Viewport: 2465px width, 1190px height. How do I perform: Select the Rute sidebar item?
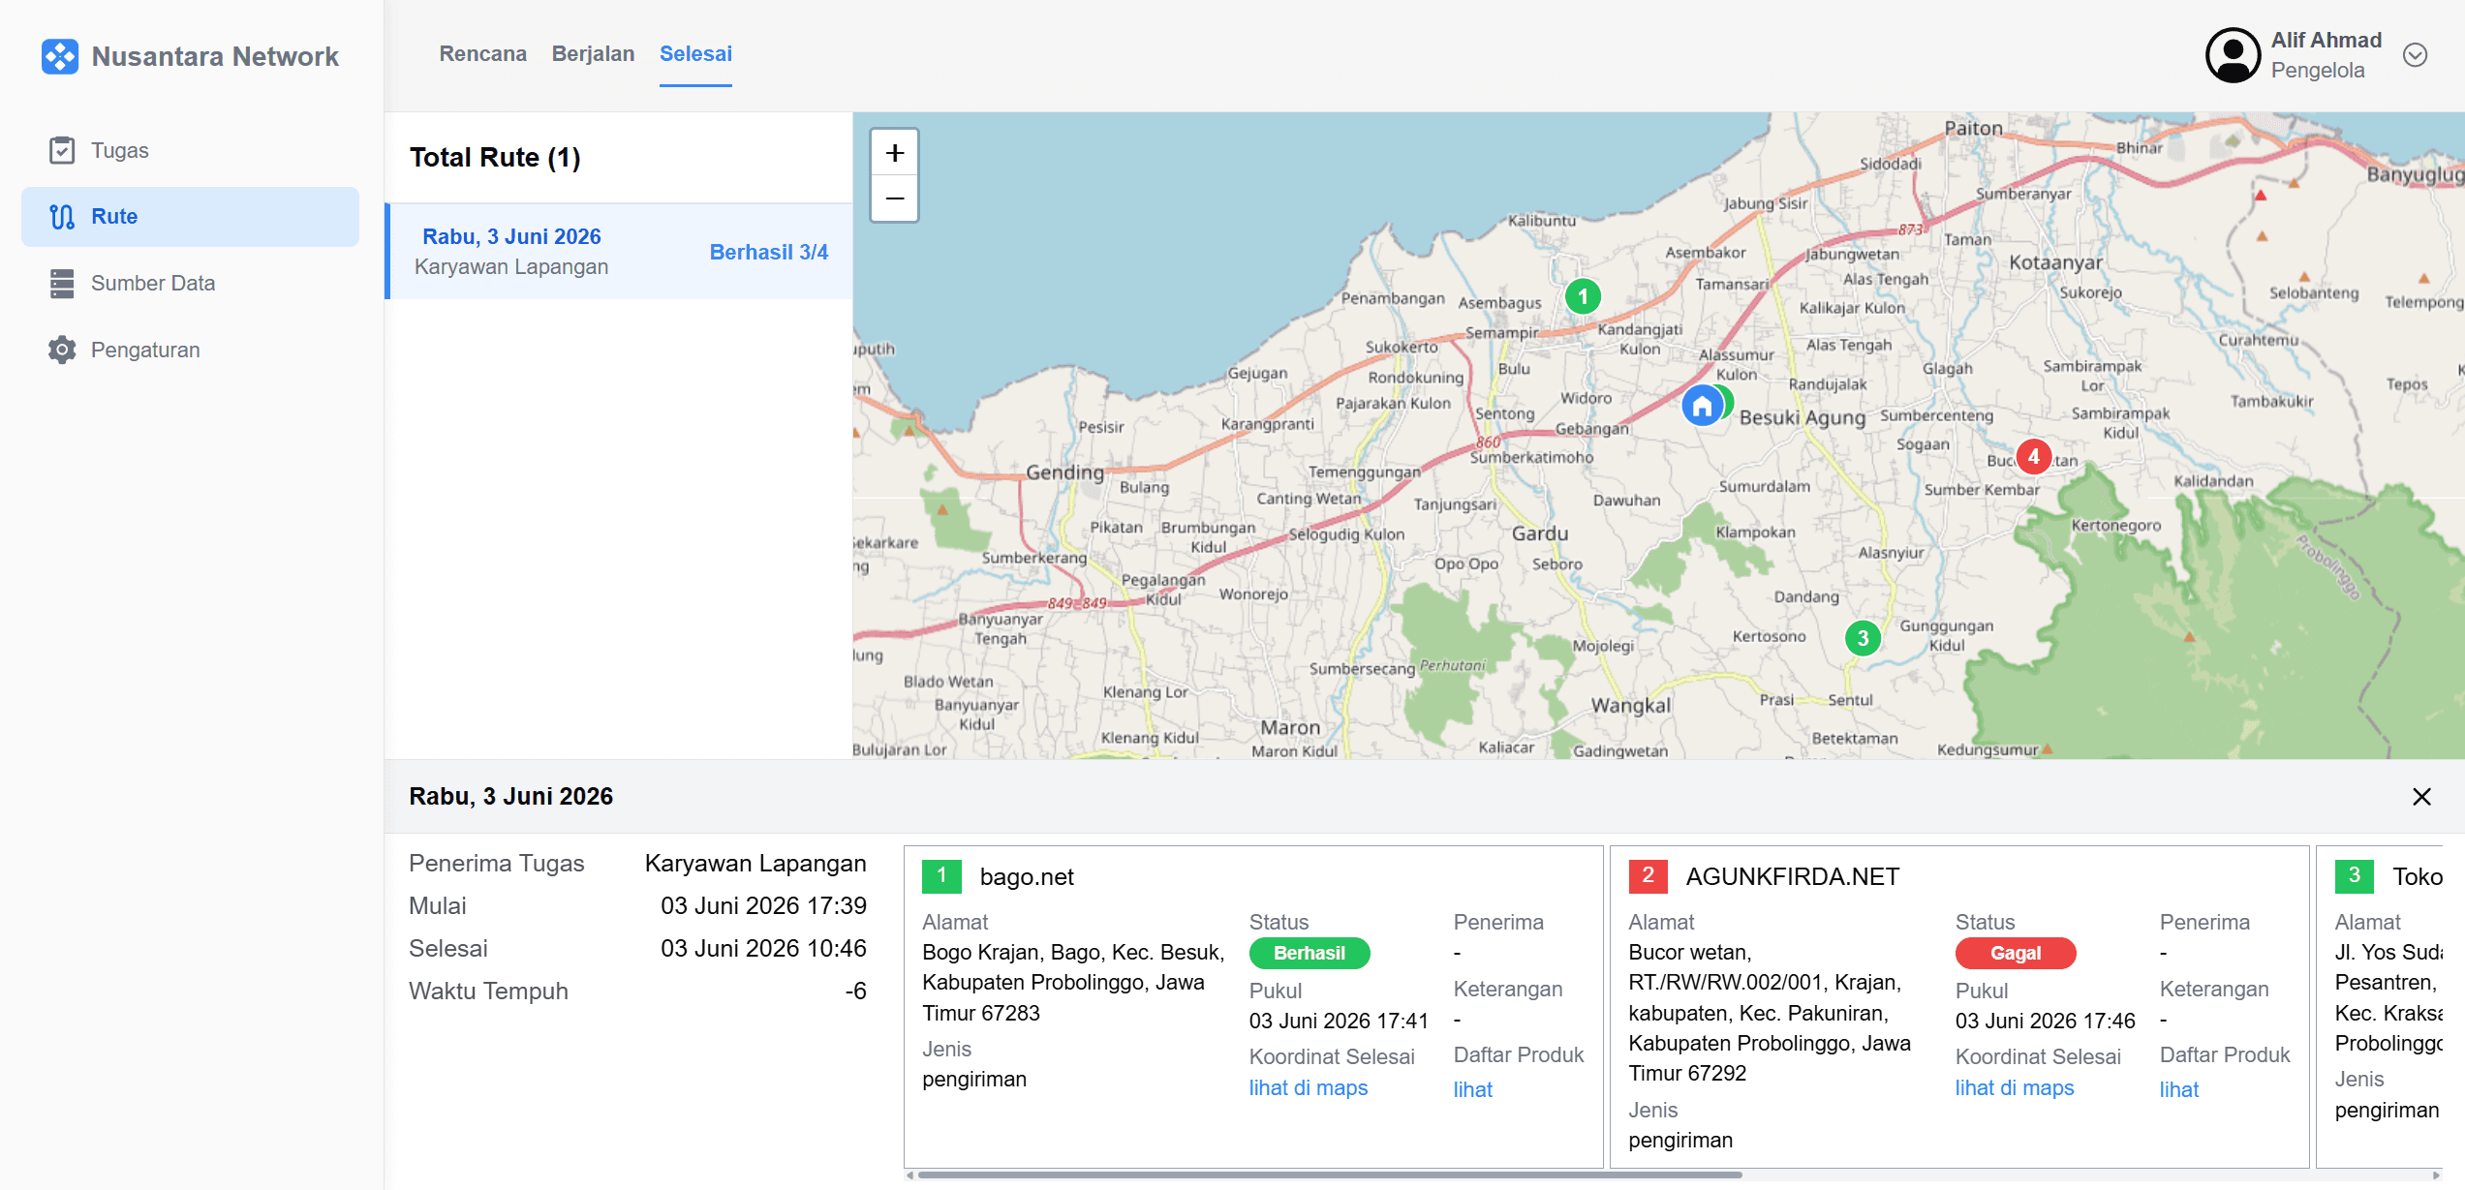coord(190,216)
